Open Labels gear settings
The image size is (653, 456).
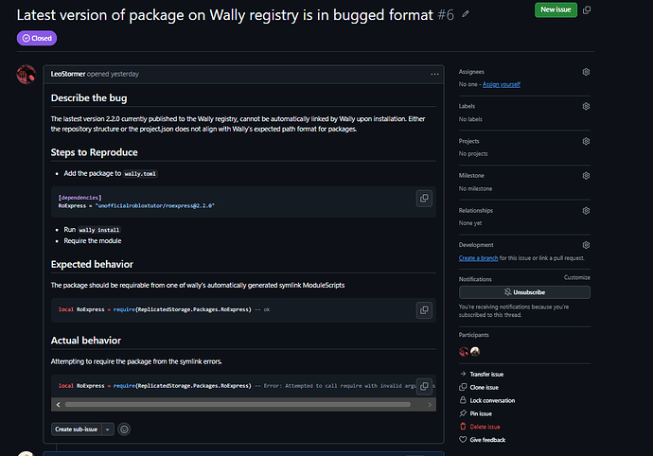(x=586, y=106)
